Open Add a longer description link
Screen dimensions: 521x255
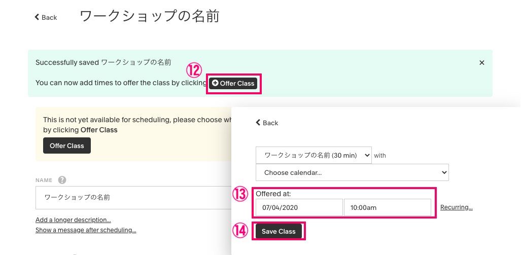point(73,220)
